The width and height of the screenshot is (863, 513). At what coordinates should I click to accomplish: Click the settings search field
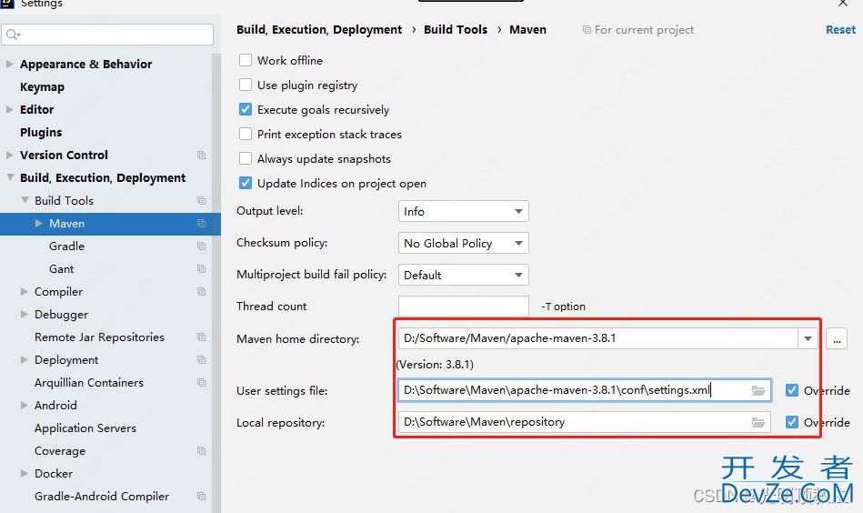pyautogui.click(x=107, y=35)
